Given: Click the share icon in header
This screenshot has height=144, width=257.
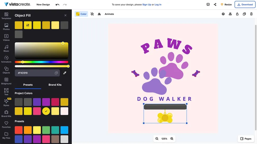Looking at the screenshot, I should coord(215,4).
